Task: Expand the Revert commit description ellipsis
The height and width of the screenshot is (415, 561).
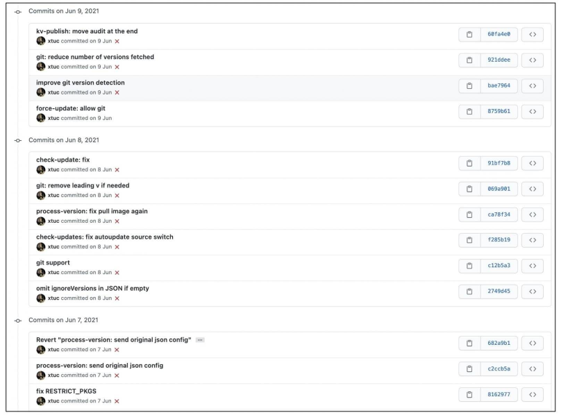Action: pos(200,340)
